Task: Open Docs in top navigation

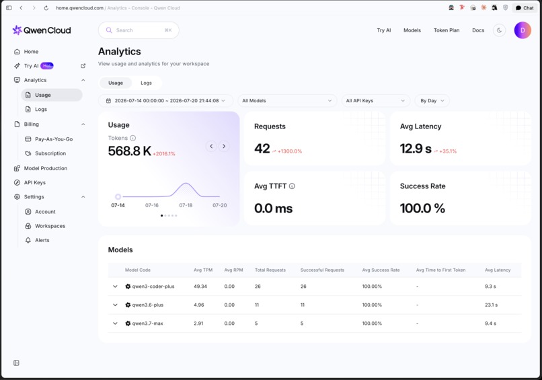Action: click(478, 30)
